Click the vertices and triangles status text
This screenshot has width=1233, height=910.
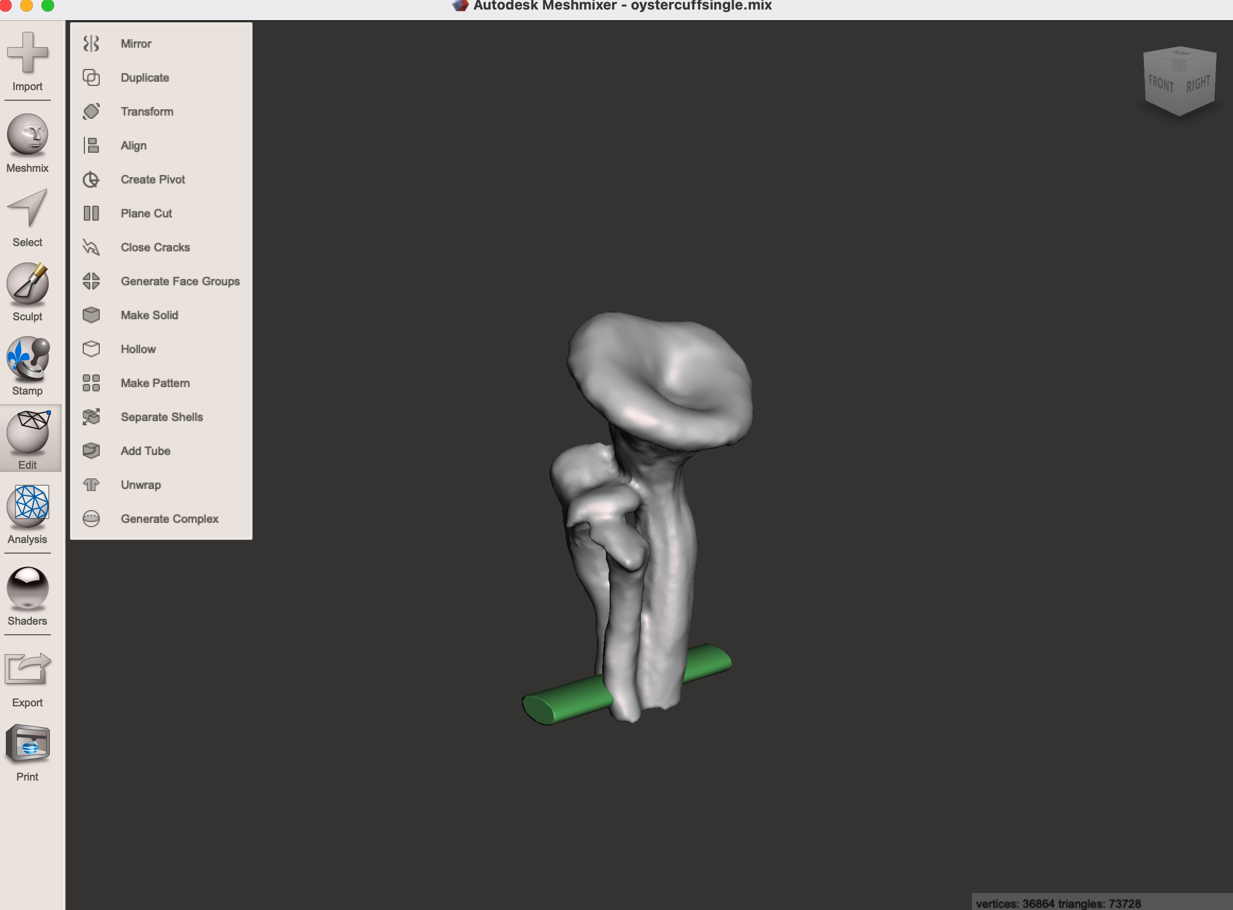click(x=1058, y=904)
